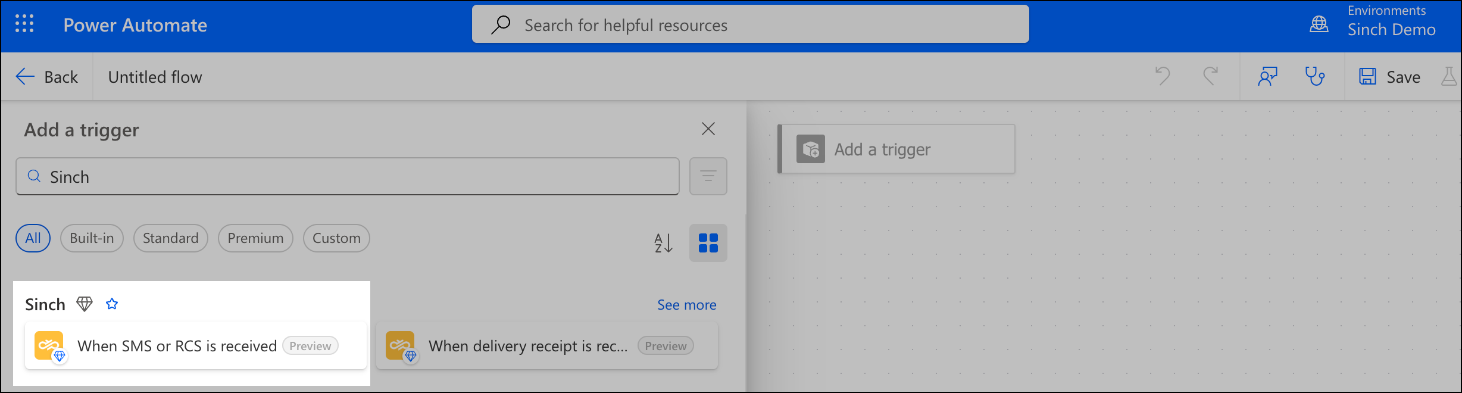Click Preview badge on SMS or RCS trigger
Image resolution: width=1462 pixels, height=393 pixels.
pos(310,346)
